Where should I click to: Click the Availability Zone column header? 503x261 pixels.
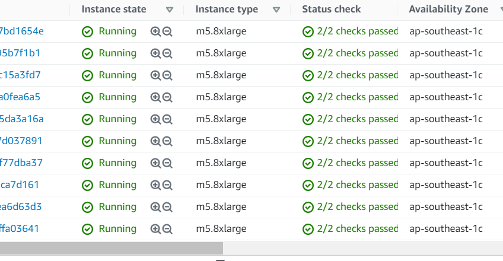click(x=448, y=9)
